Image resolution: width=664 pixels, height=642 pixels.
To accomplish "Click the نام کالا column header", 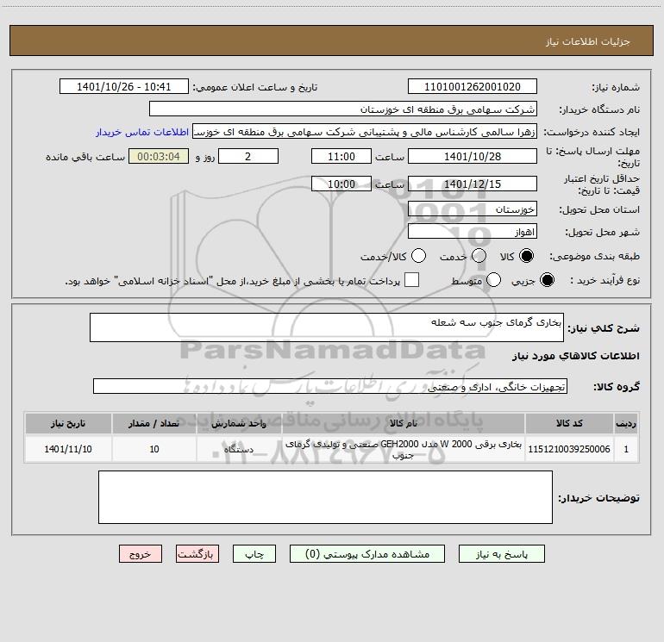I will [x=404, y=423].
